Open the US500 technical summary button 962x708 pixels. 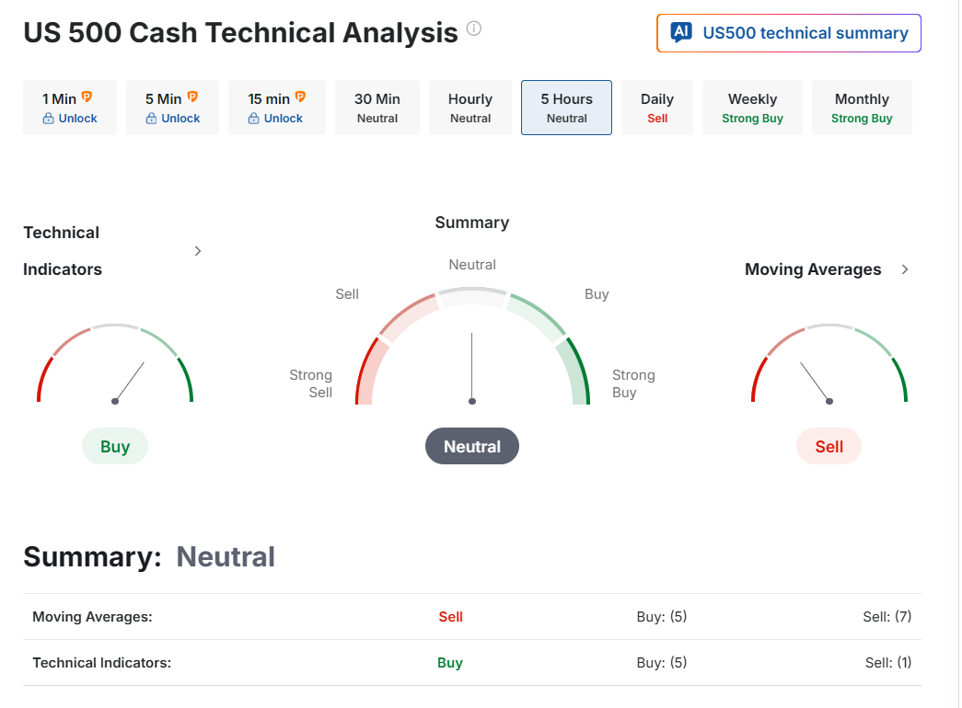(789, 33)
